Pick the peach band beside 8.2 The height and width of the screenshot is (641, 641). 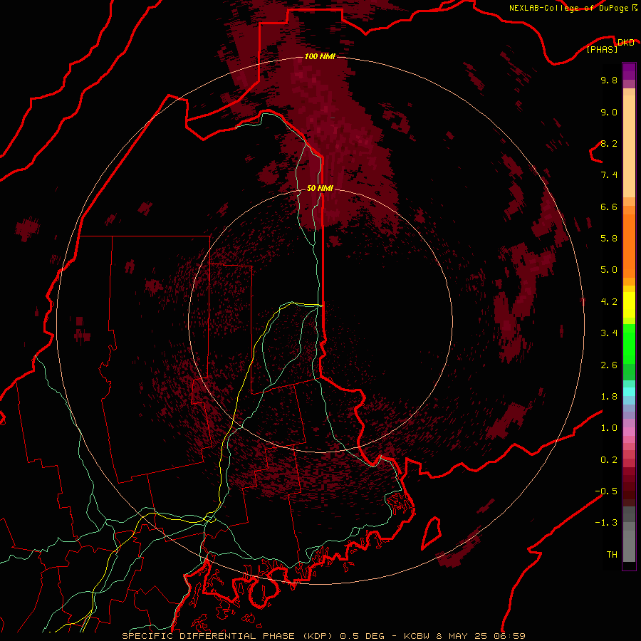pos(629,146)
